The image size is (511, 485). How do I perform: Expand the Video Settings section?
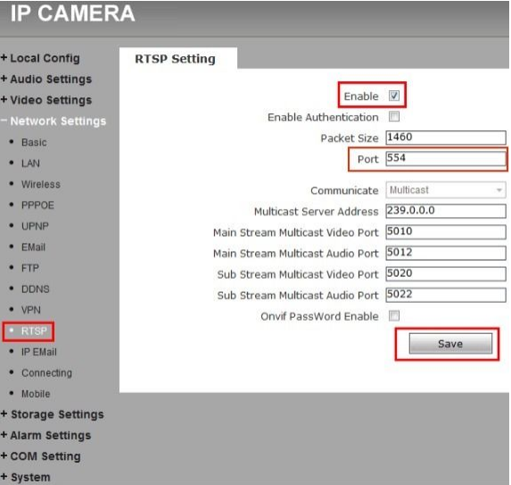[x=46, y=100]
